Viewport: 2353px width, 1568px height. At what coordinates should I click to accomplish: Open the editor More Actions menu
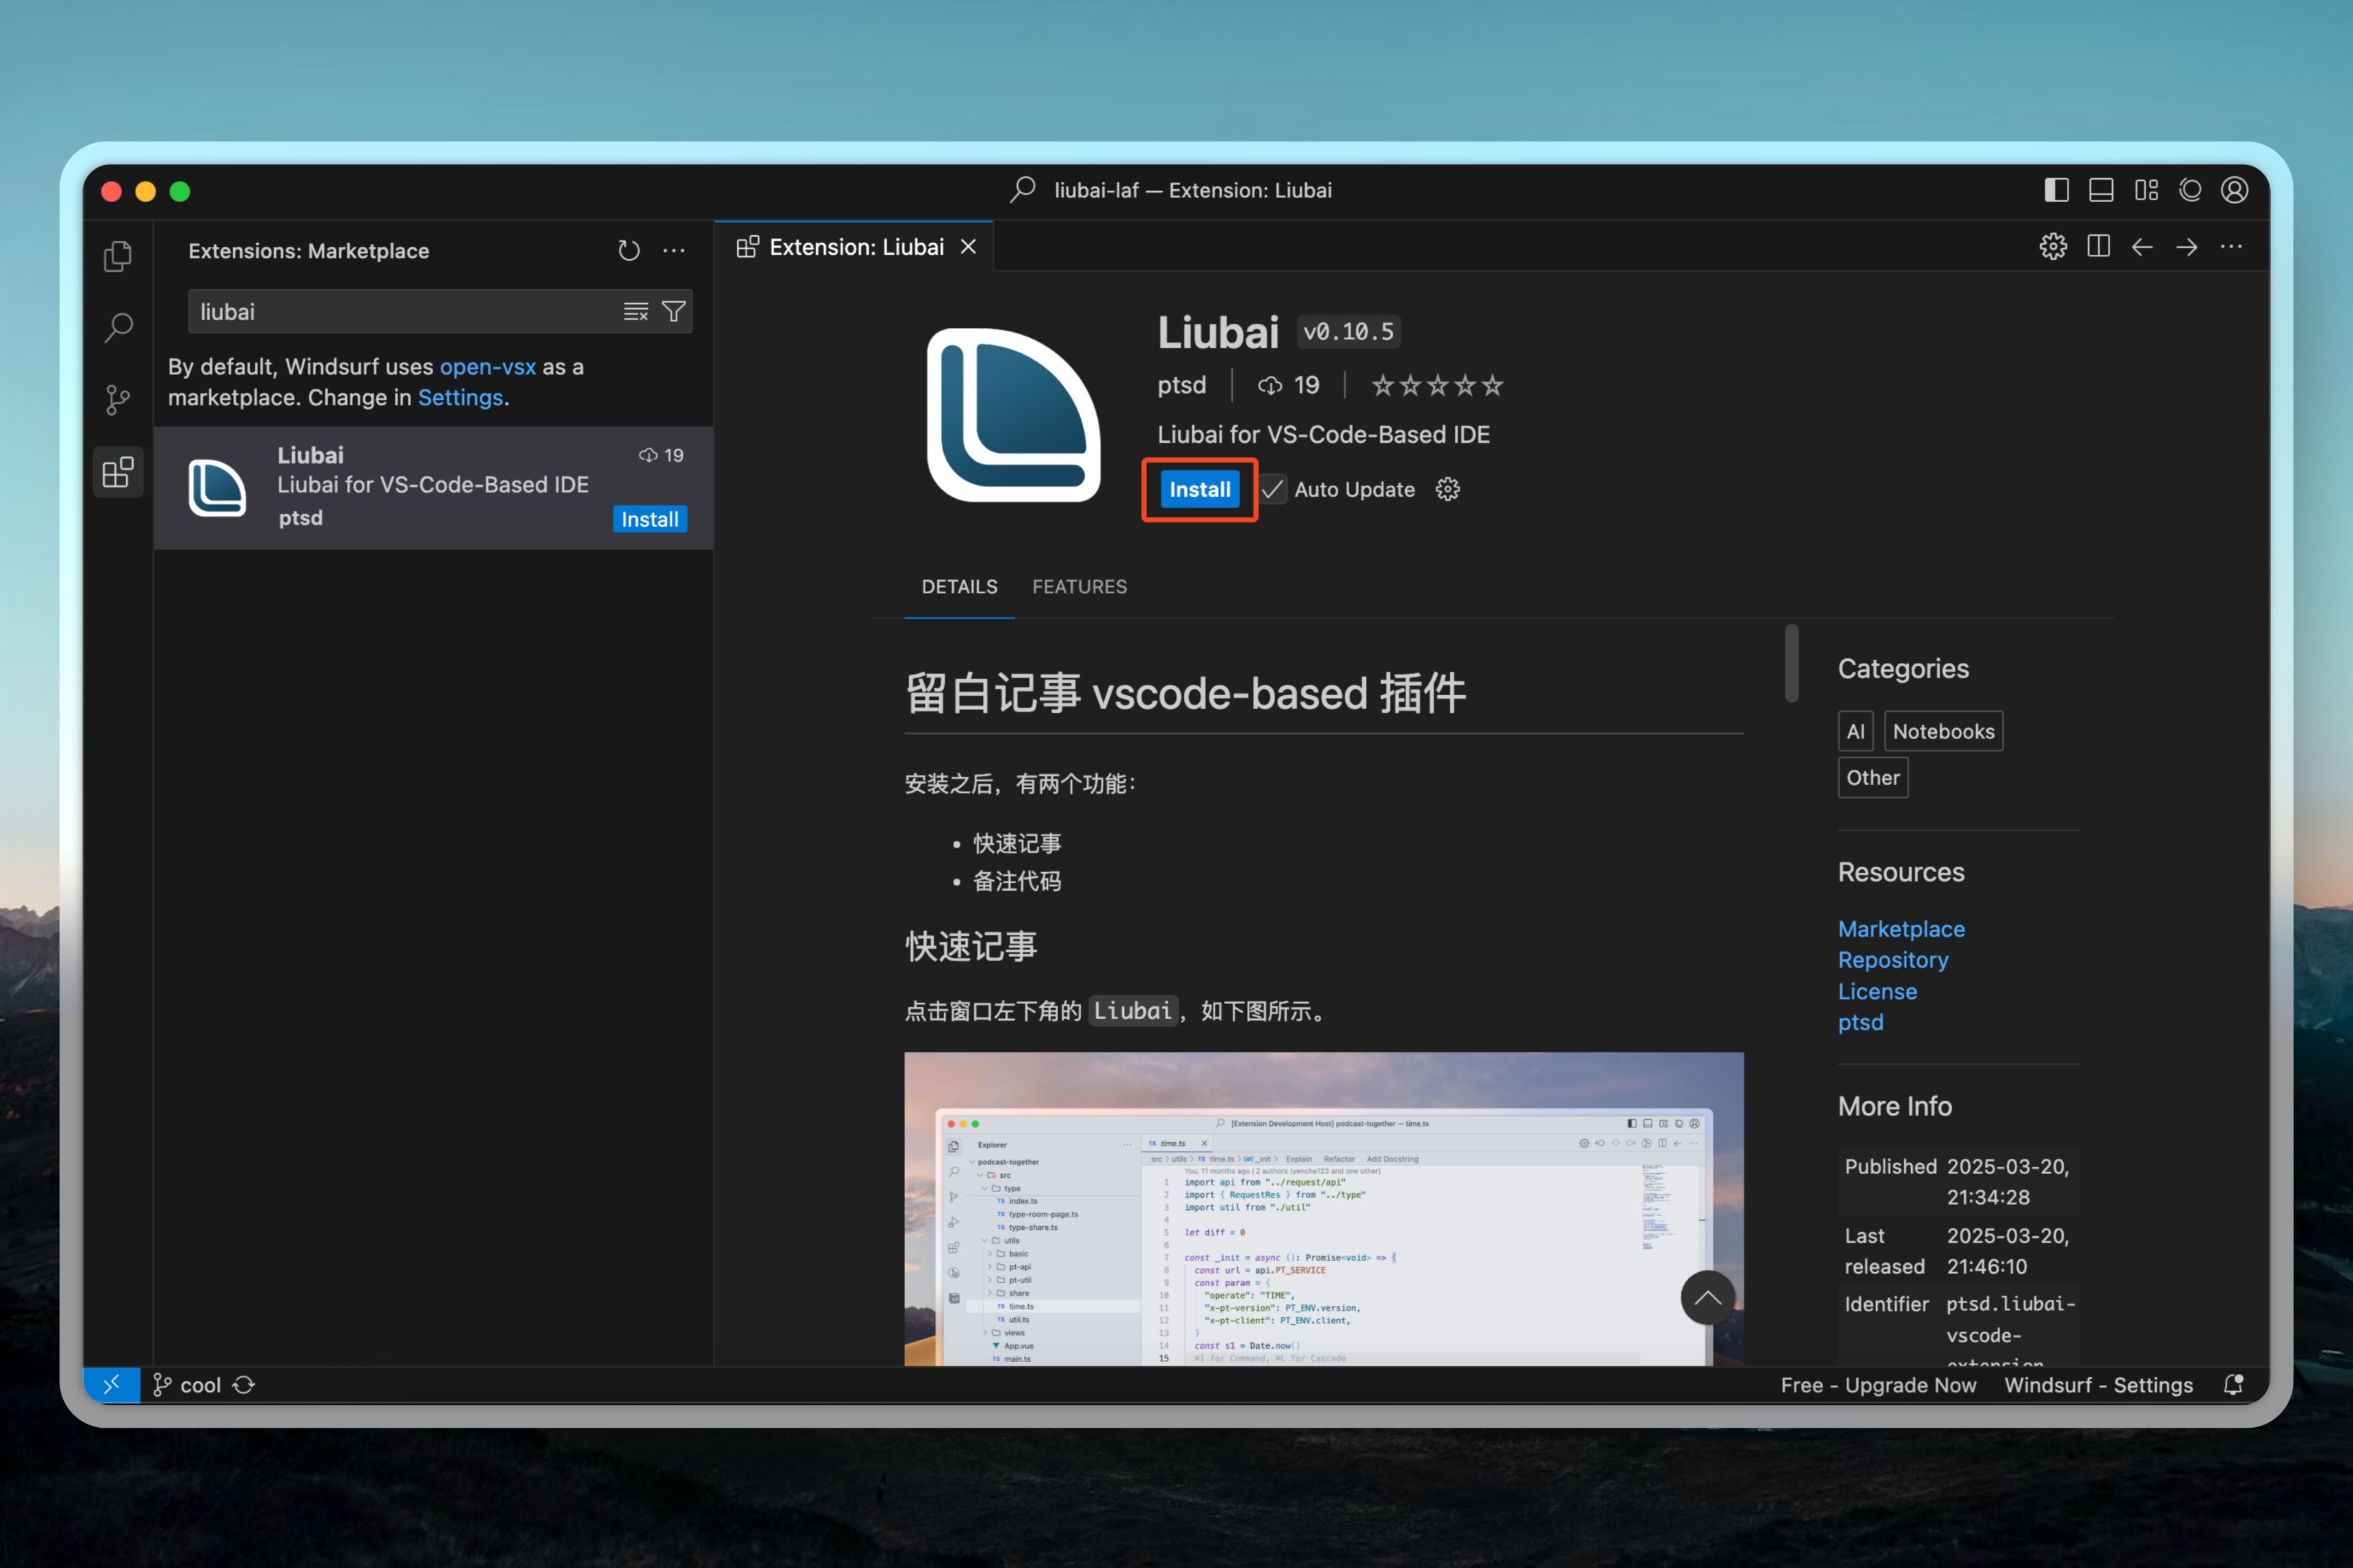2231,246
